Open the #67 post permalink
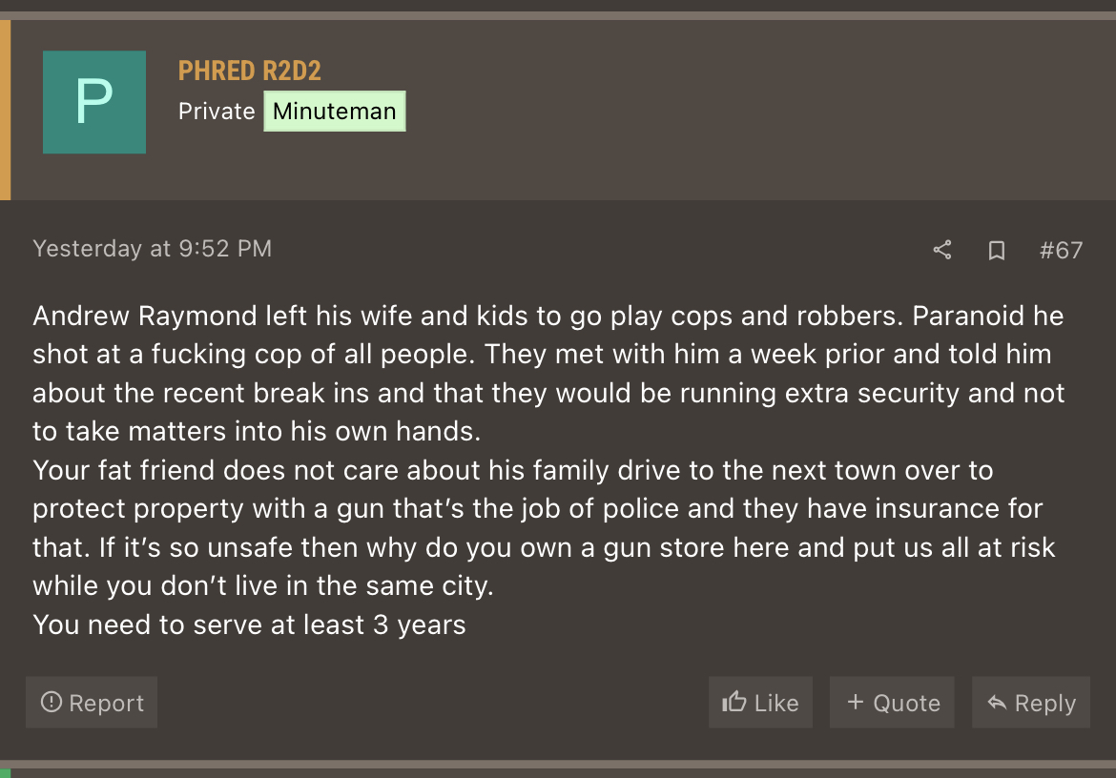The image size is (1116, 778). [1061, 251]
